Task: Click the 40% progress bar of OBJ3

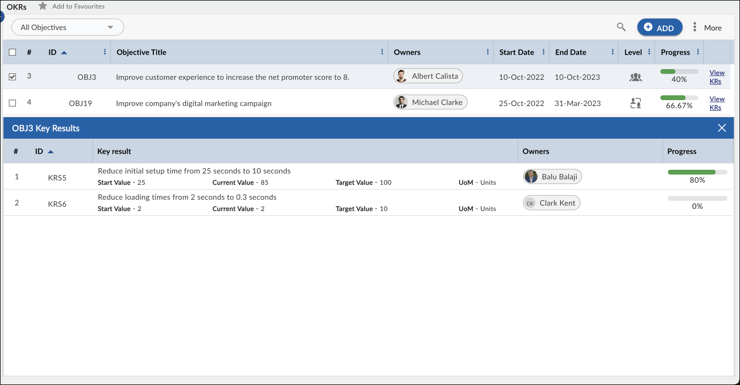Action: (x=678, y=70)
